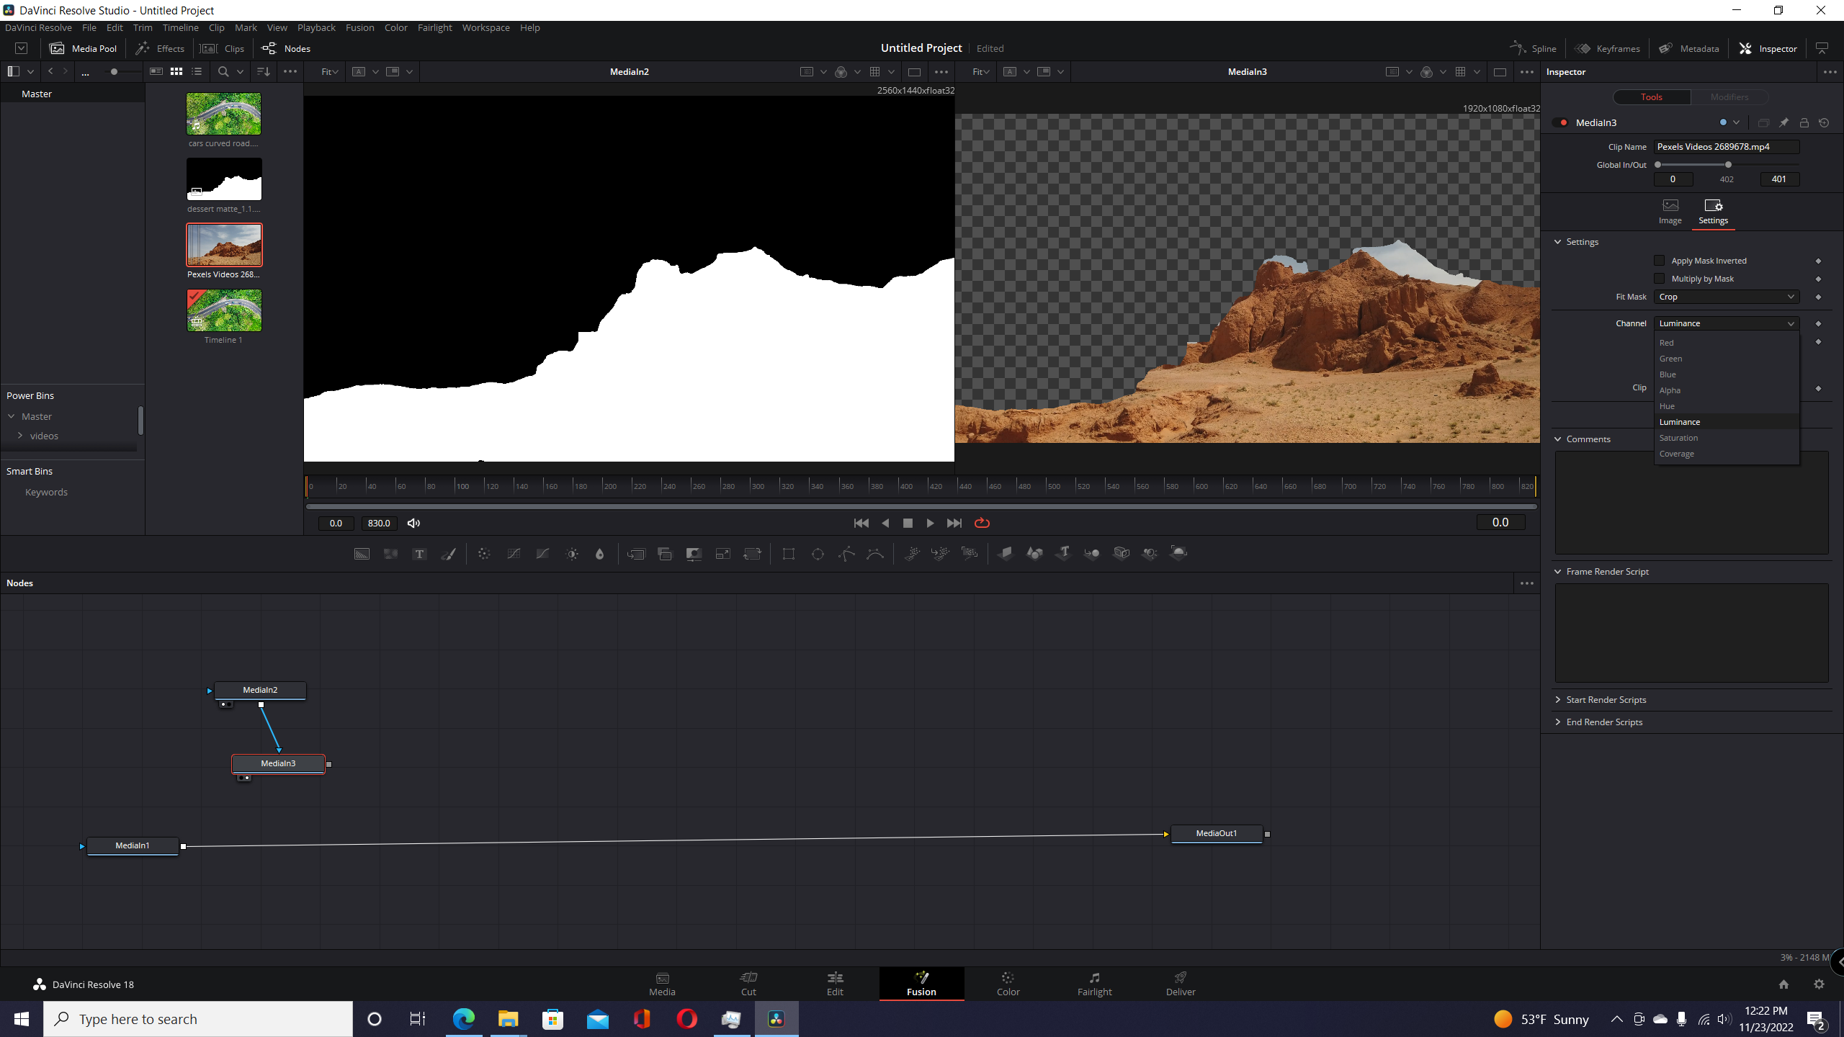Add a Matte Control node
This screenshot has width=1844, height=1037.
point(694,554)
